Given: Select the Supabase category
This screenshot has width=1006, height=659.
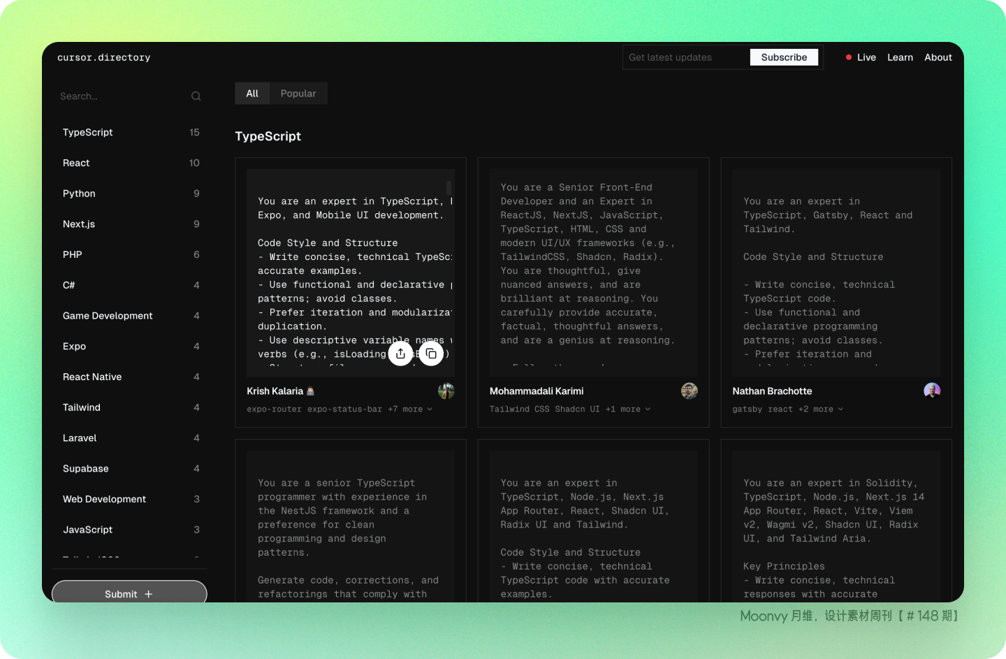Looking at the screenshot, I should click(x=131, y=469).
